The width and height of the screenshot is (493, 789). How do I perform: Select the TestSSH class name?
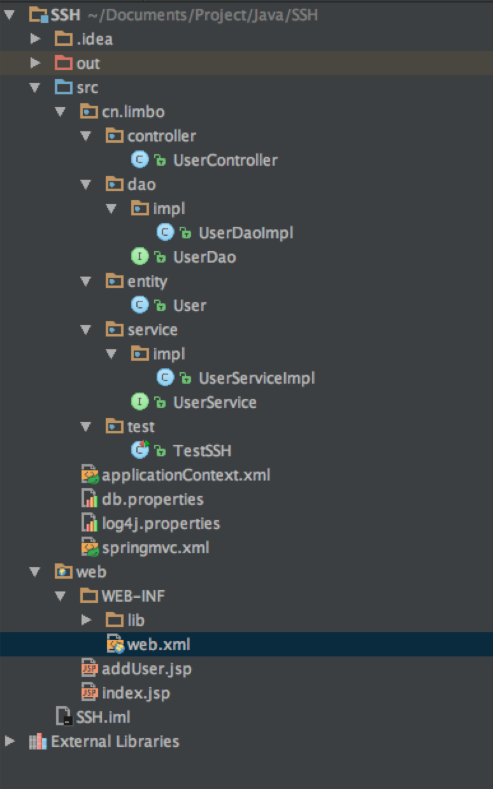click(203, 451)
